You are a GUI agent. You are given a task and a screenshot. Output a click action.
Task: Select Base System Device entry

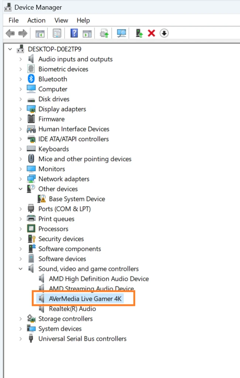[77, 199]
